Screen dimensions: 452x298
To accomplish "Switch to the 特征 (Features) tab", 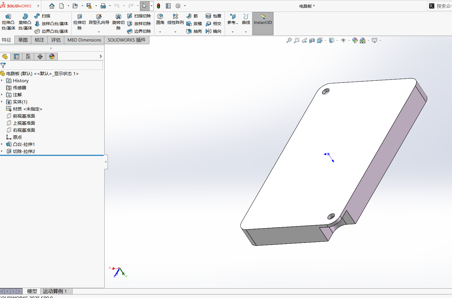I will click(x=6, y=40).
